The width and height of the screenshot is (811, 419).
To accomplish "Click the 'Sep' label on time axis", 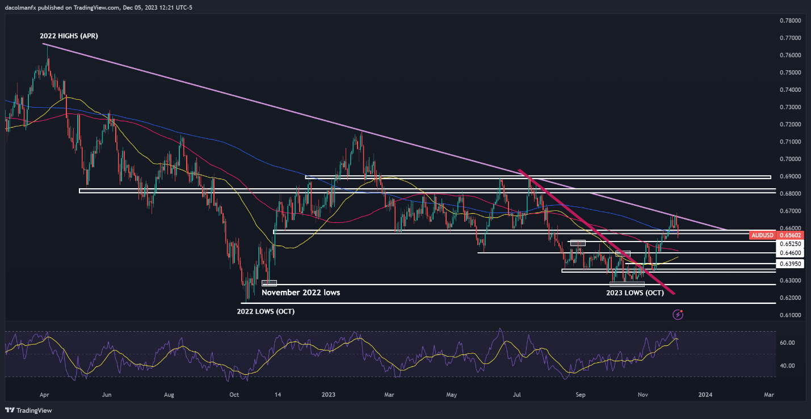I will click(580, 394).
